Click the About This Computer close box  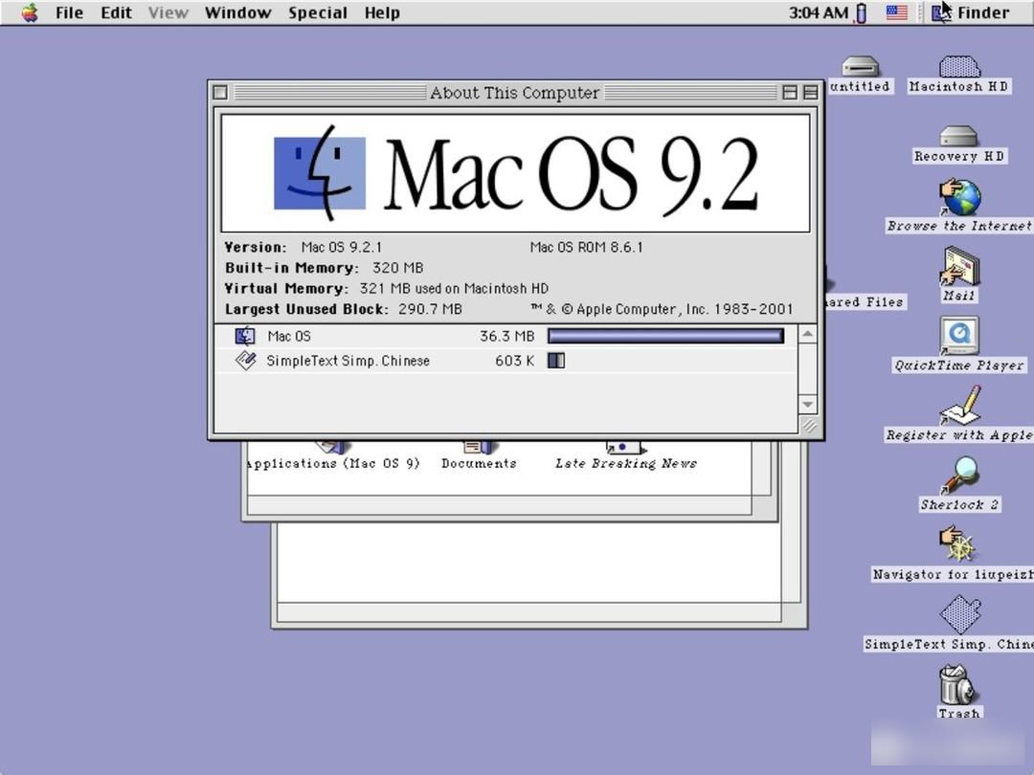click(220, 93)
